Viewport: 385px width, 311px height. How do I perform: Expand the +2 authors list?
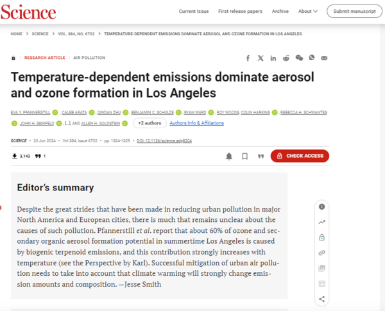click(x=150, y=123)
